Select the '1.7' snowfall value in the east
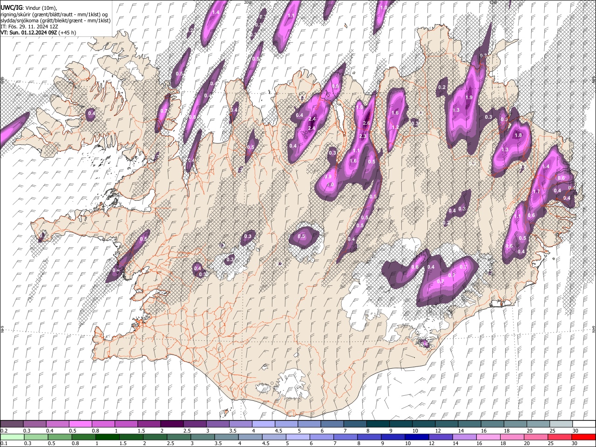 536,191
